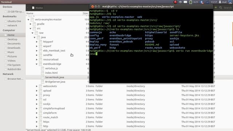The height and width of the screenshot is (131, 233).
Task: Open the network bookmark in sidebar
Action: coord(12,25)
